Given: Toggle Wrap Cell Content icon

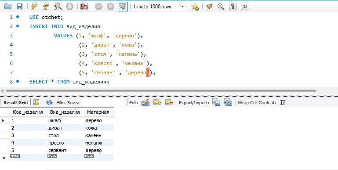Looking at the screenshot, I should pyautogui.click(x=283, y=102).
